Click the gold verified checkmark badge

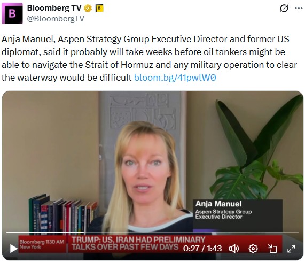tap(88, 9)
